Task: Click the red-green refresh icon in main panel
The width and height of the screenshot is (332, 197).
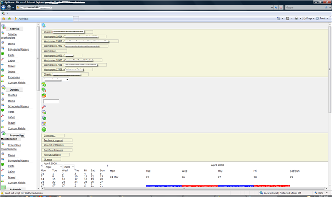Action: (44, 95)
